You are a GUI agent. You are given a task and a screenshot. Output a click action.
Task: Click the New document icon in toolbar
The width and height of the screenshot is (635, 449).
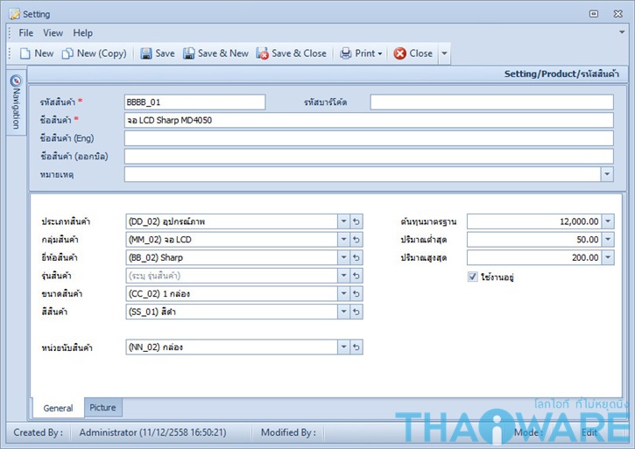point(25,53)
